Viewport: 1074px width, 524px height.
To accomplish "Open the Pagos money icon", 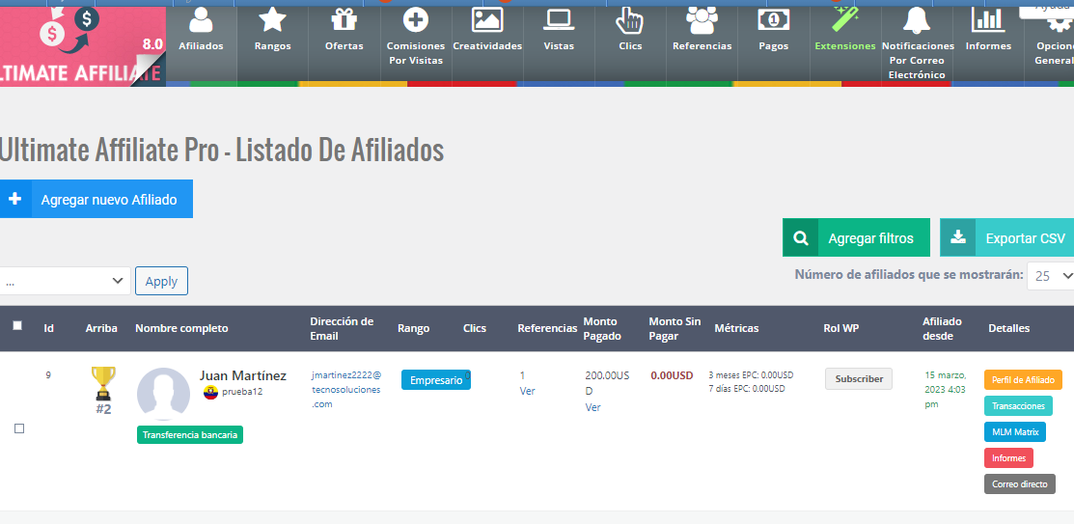I will pyautogui.click(x=773, y=20).
